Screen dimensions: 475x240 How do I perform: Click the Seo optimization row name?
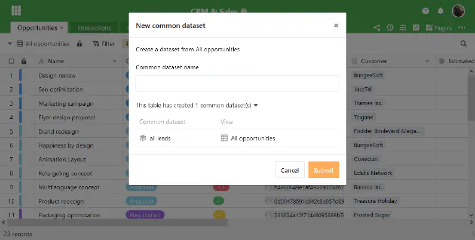[61, 90]
